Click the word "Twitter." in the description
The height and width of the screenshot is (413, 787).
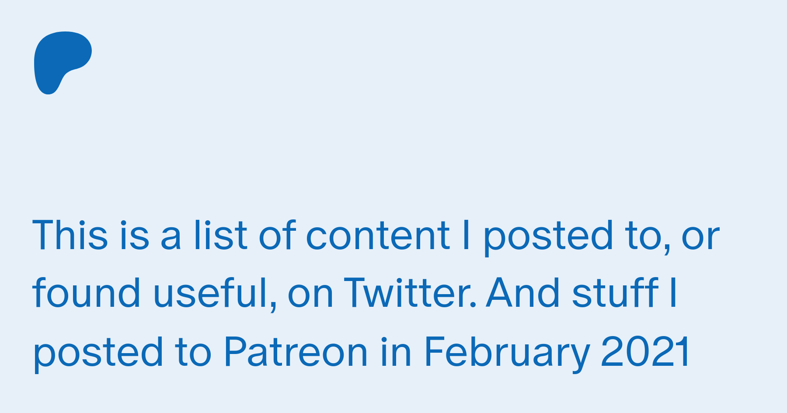coord(410,293)
